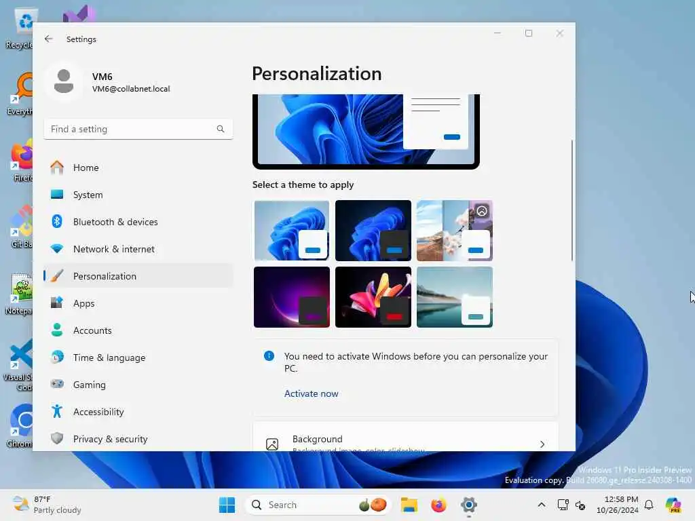Open the weather widget showing 87°F

(47, 505)
